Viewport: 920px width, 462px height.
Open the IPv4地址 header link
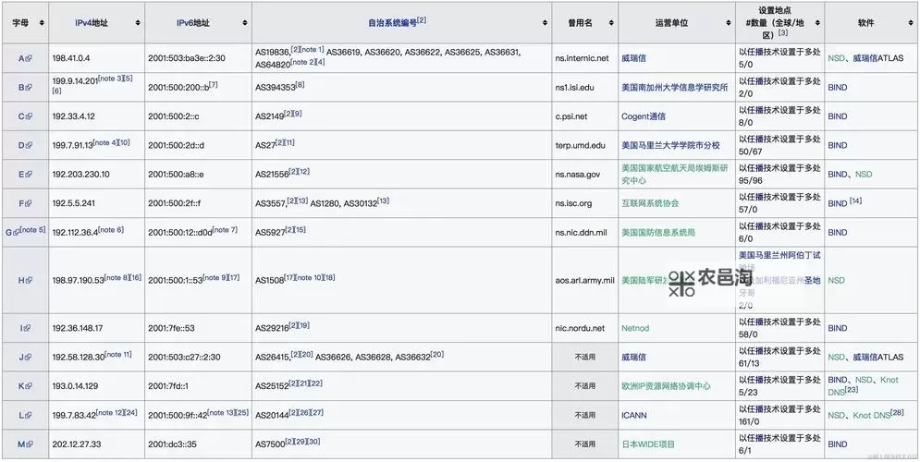coord(92,23)
